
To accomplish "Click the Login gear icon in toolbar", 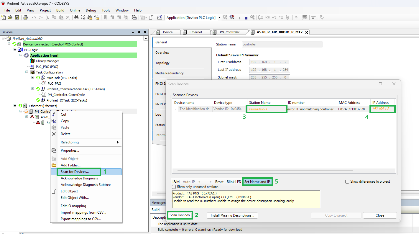I will coord(225,17).
